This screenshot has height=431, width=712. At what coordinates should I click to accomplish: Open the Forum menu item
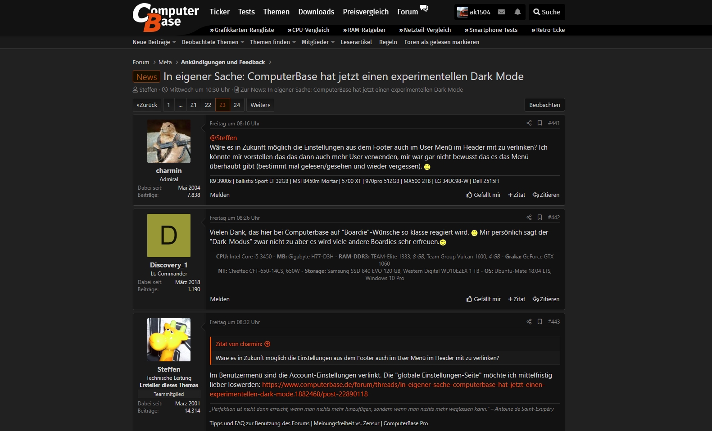pyautogui.click(x=408, y=12)
